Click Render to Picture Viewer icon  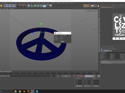(x=22, y=6)
